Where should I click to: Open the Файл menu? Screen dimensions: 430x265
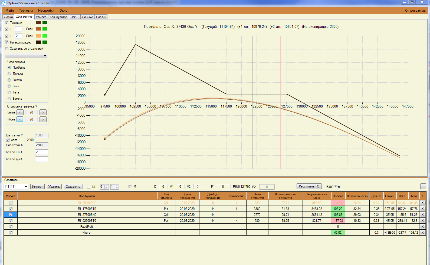[10, 11]
